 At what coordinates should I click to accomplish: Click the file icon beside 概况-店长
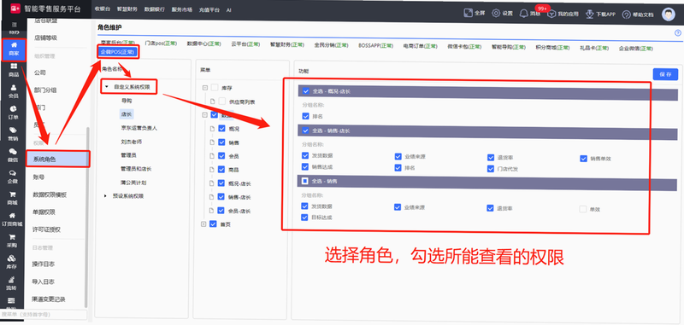click(213, 183)
